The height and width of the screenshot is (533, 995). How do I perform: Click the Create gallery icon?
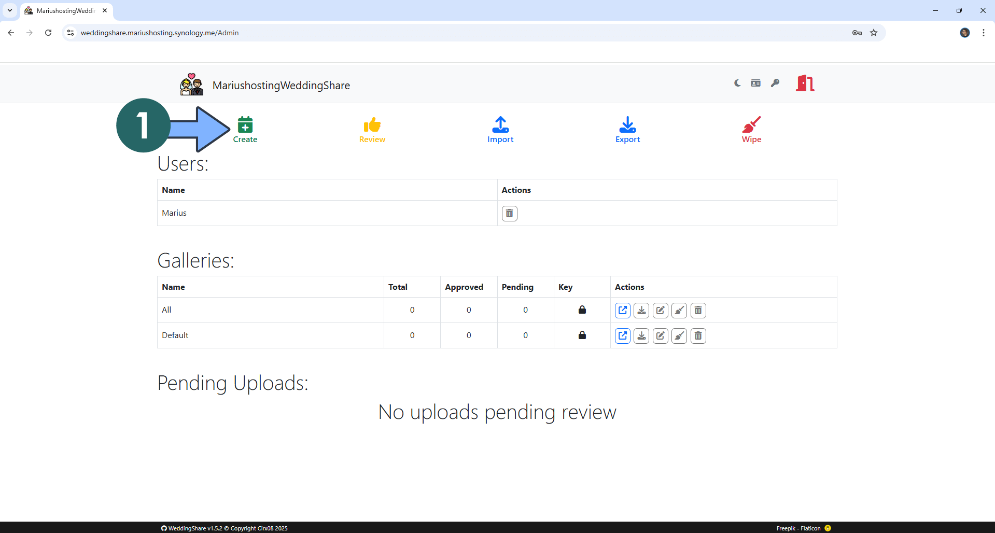[x=245, y=124]
